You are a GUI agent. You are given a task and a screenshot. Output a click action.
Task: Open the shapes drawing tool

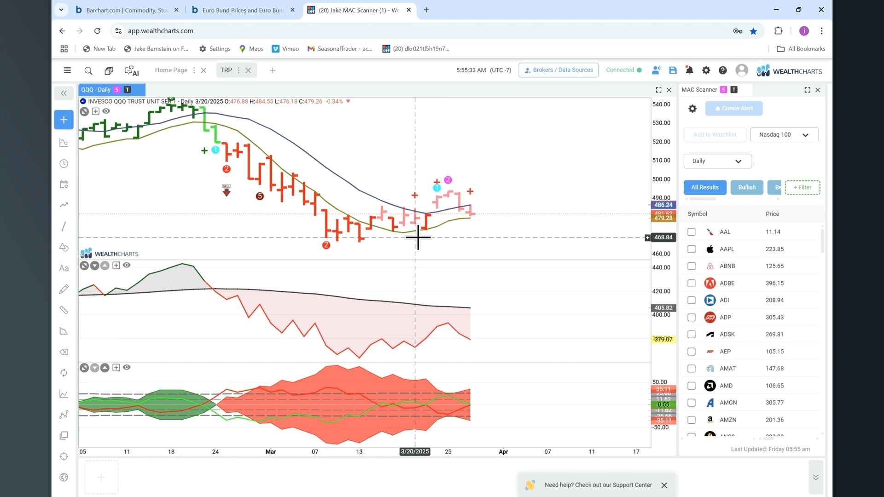click(x=64, y=247)
